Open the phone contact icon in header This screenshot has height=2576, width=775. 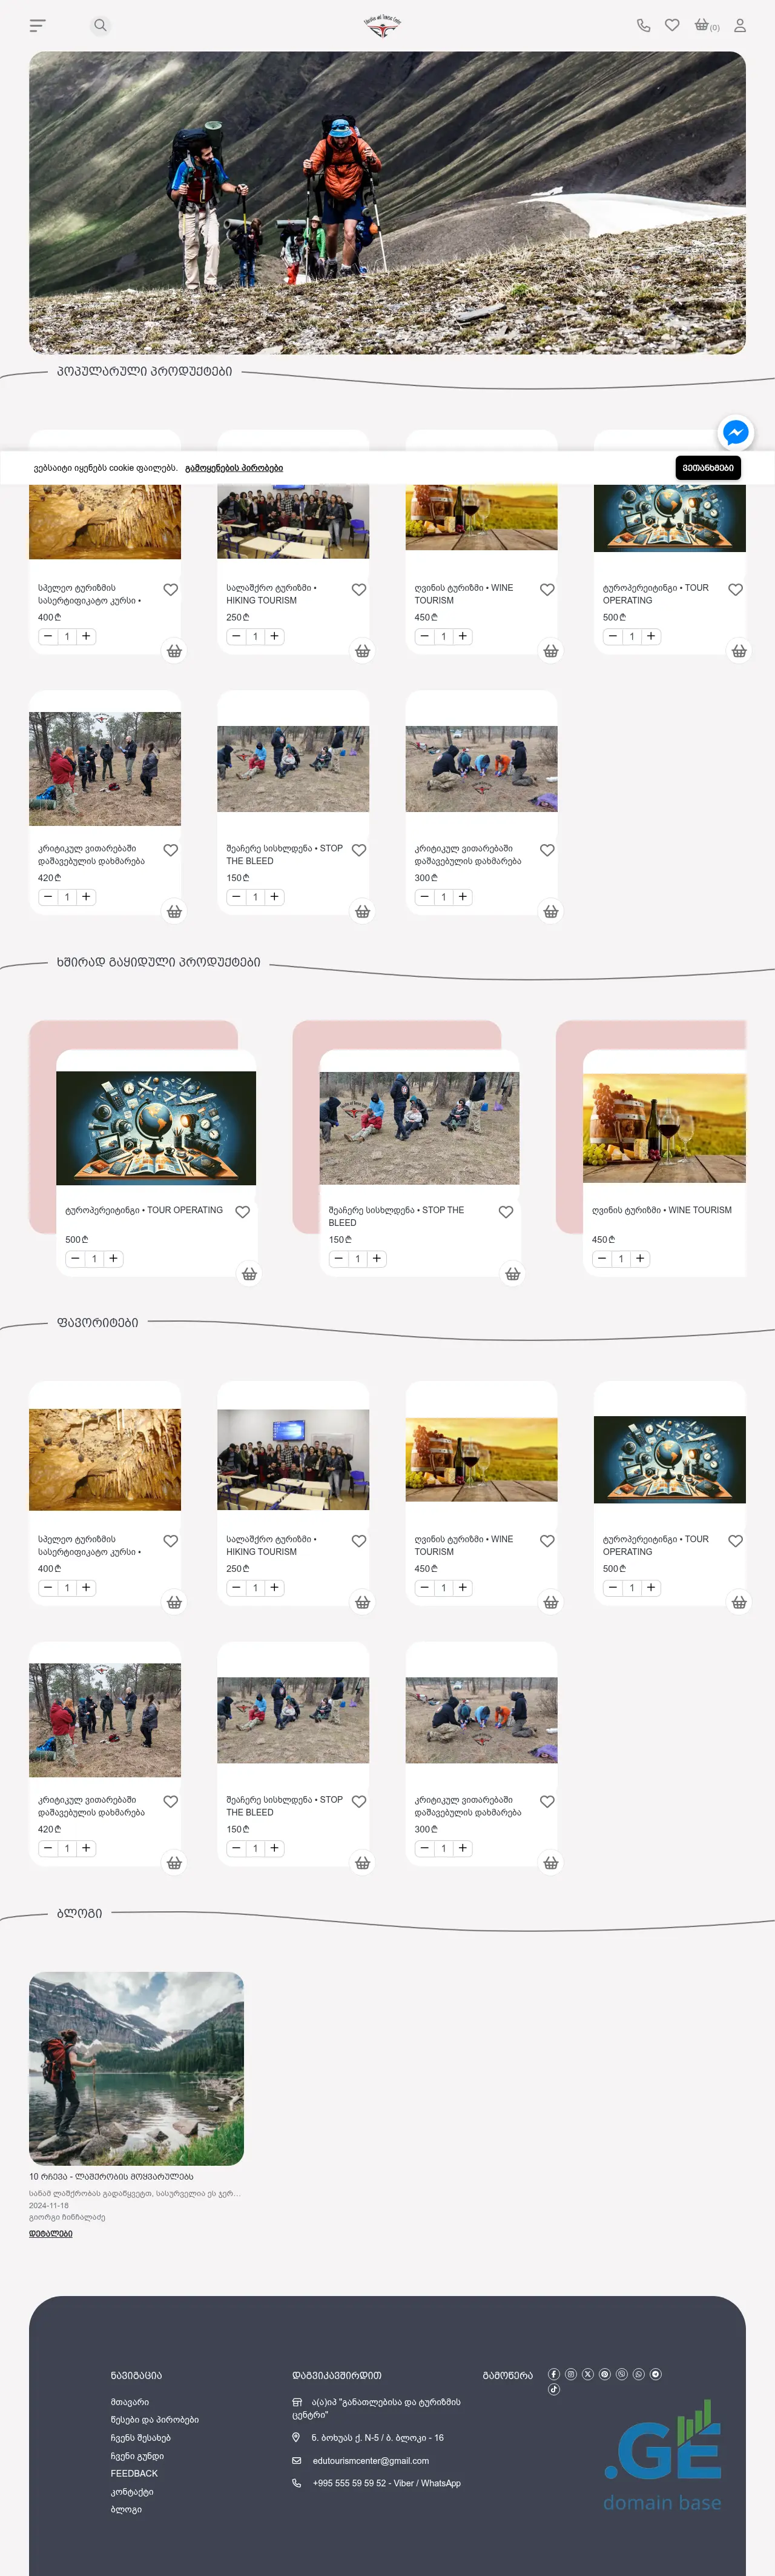tap(643, 25)
